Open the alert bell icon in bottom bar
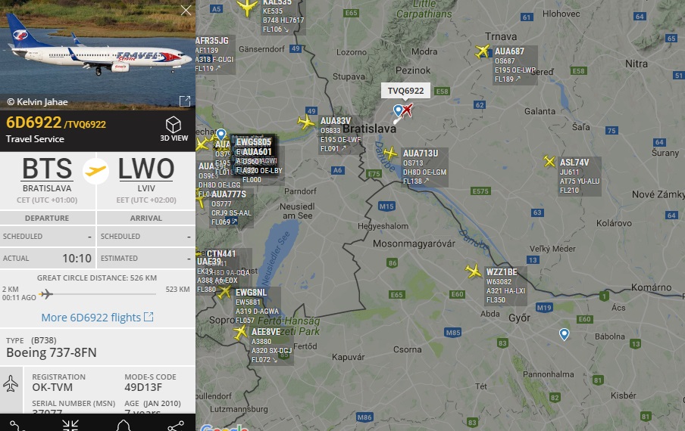685x431 pixels. tap(124, 426)
